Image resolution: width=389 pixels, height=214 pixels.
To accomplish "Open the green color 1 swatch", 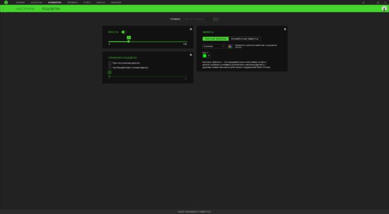I will (205, 56).
